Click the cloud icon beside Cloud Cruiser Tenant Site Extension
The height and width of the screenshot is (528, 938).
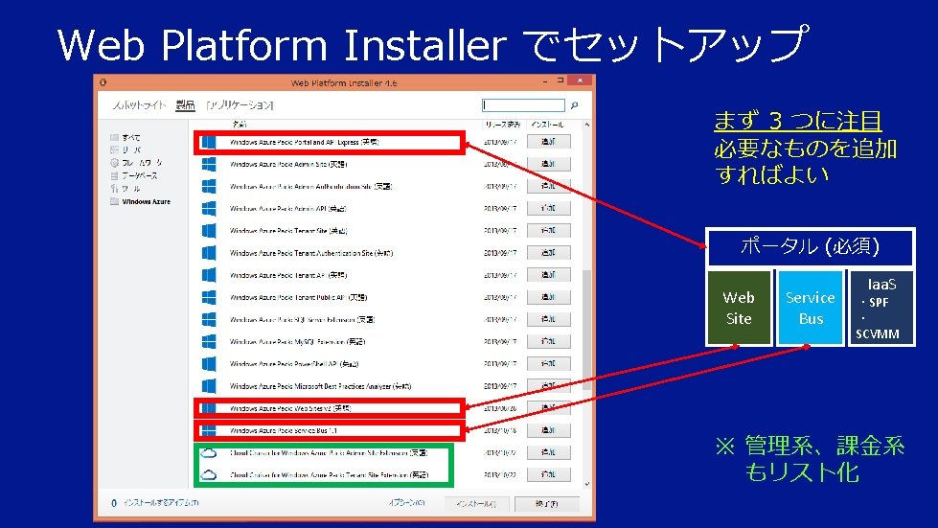click(208, 475)
